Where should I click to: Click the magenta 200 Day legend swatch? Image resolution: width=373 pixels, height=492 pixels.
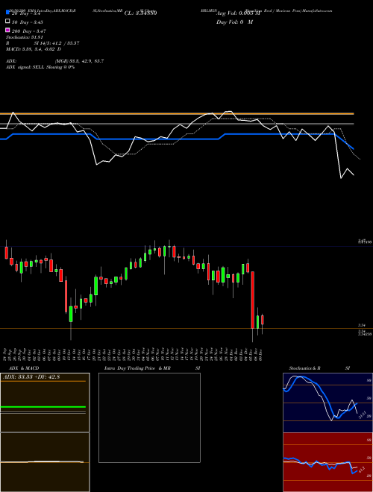click(7, 30)
